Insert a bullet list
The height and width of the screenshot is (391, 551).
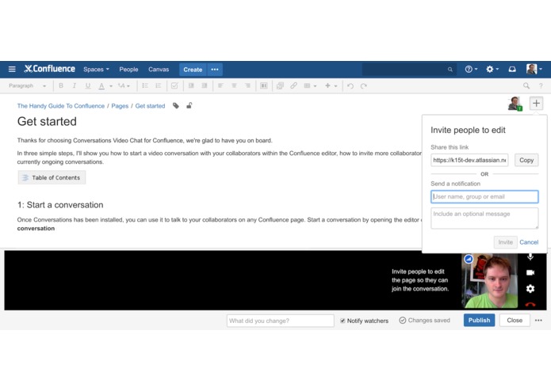(x=145, y=85)
